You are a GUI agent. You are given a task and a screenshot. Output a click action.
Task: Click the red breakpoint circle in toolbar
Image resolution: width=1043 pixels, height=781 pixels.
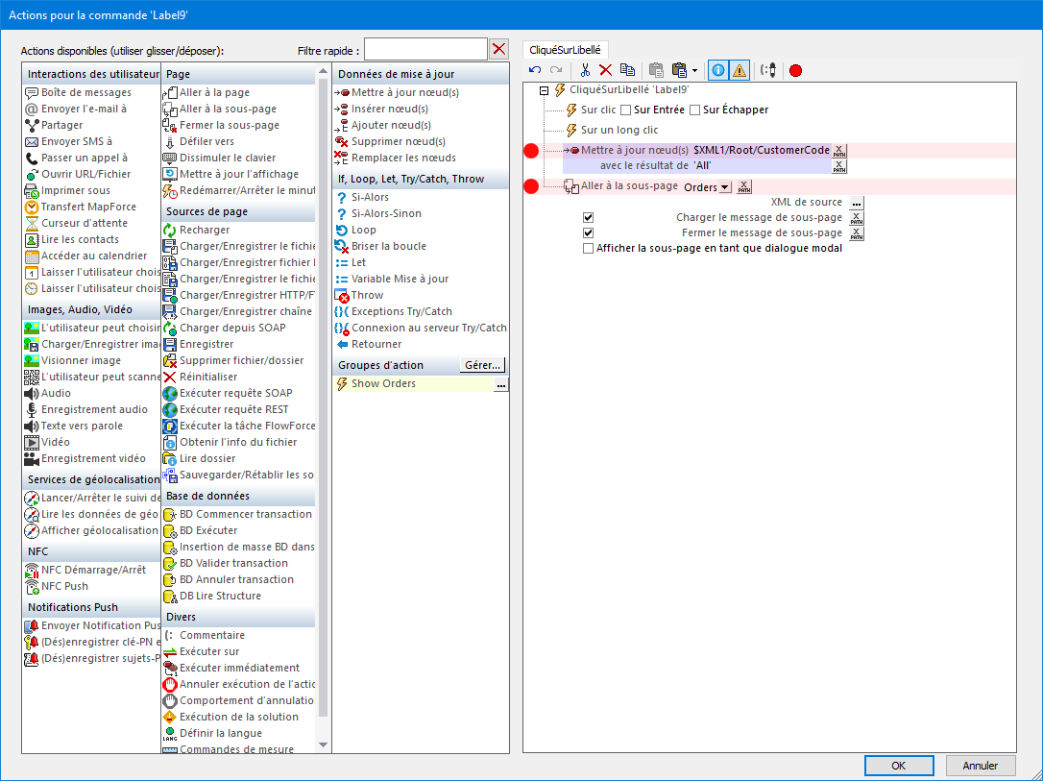point(795,70)
